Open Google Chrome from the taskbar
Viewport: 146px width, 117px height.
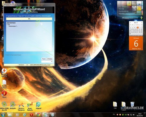[x=39, y=115]
